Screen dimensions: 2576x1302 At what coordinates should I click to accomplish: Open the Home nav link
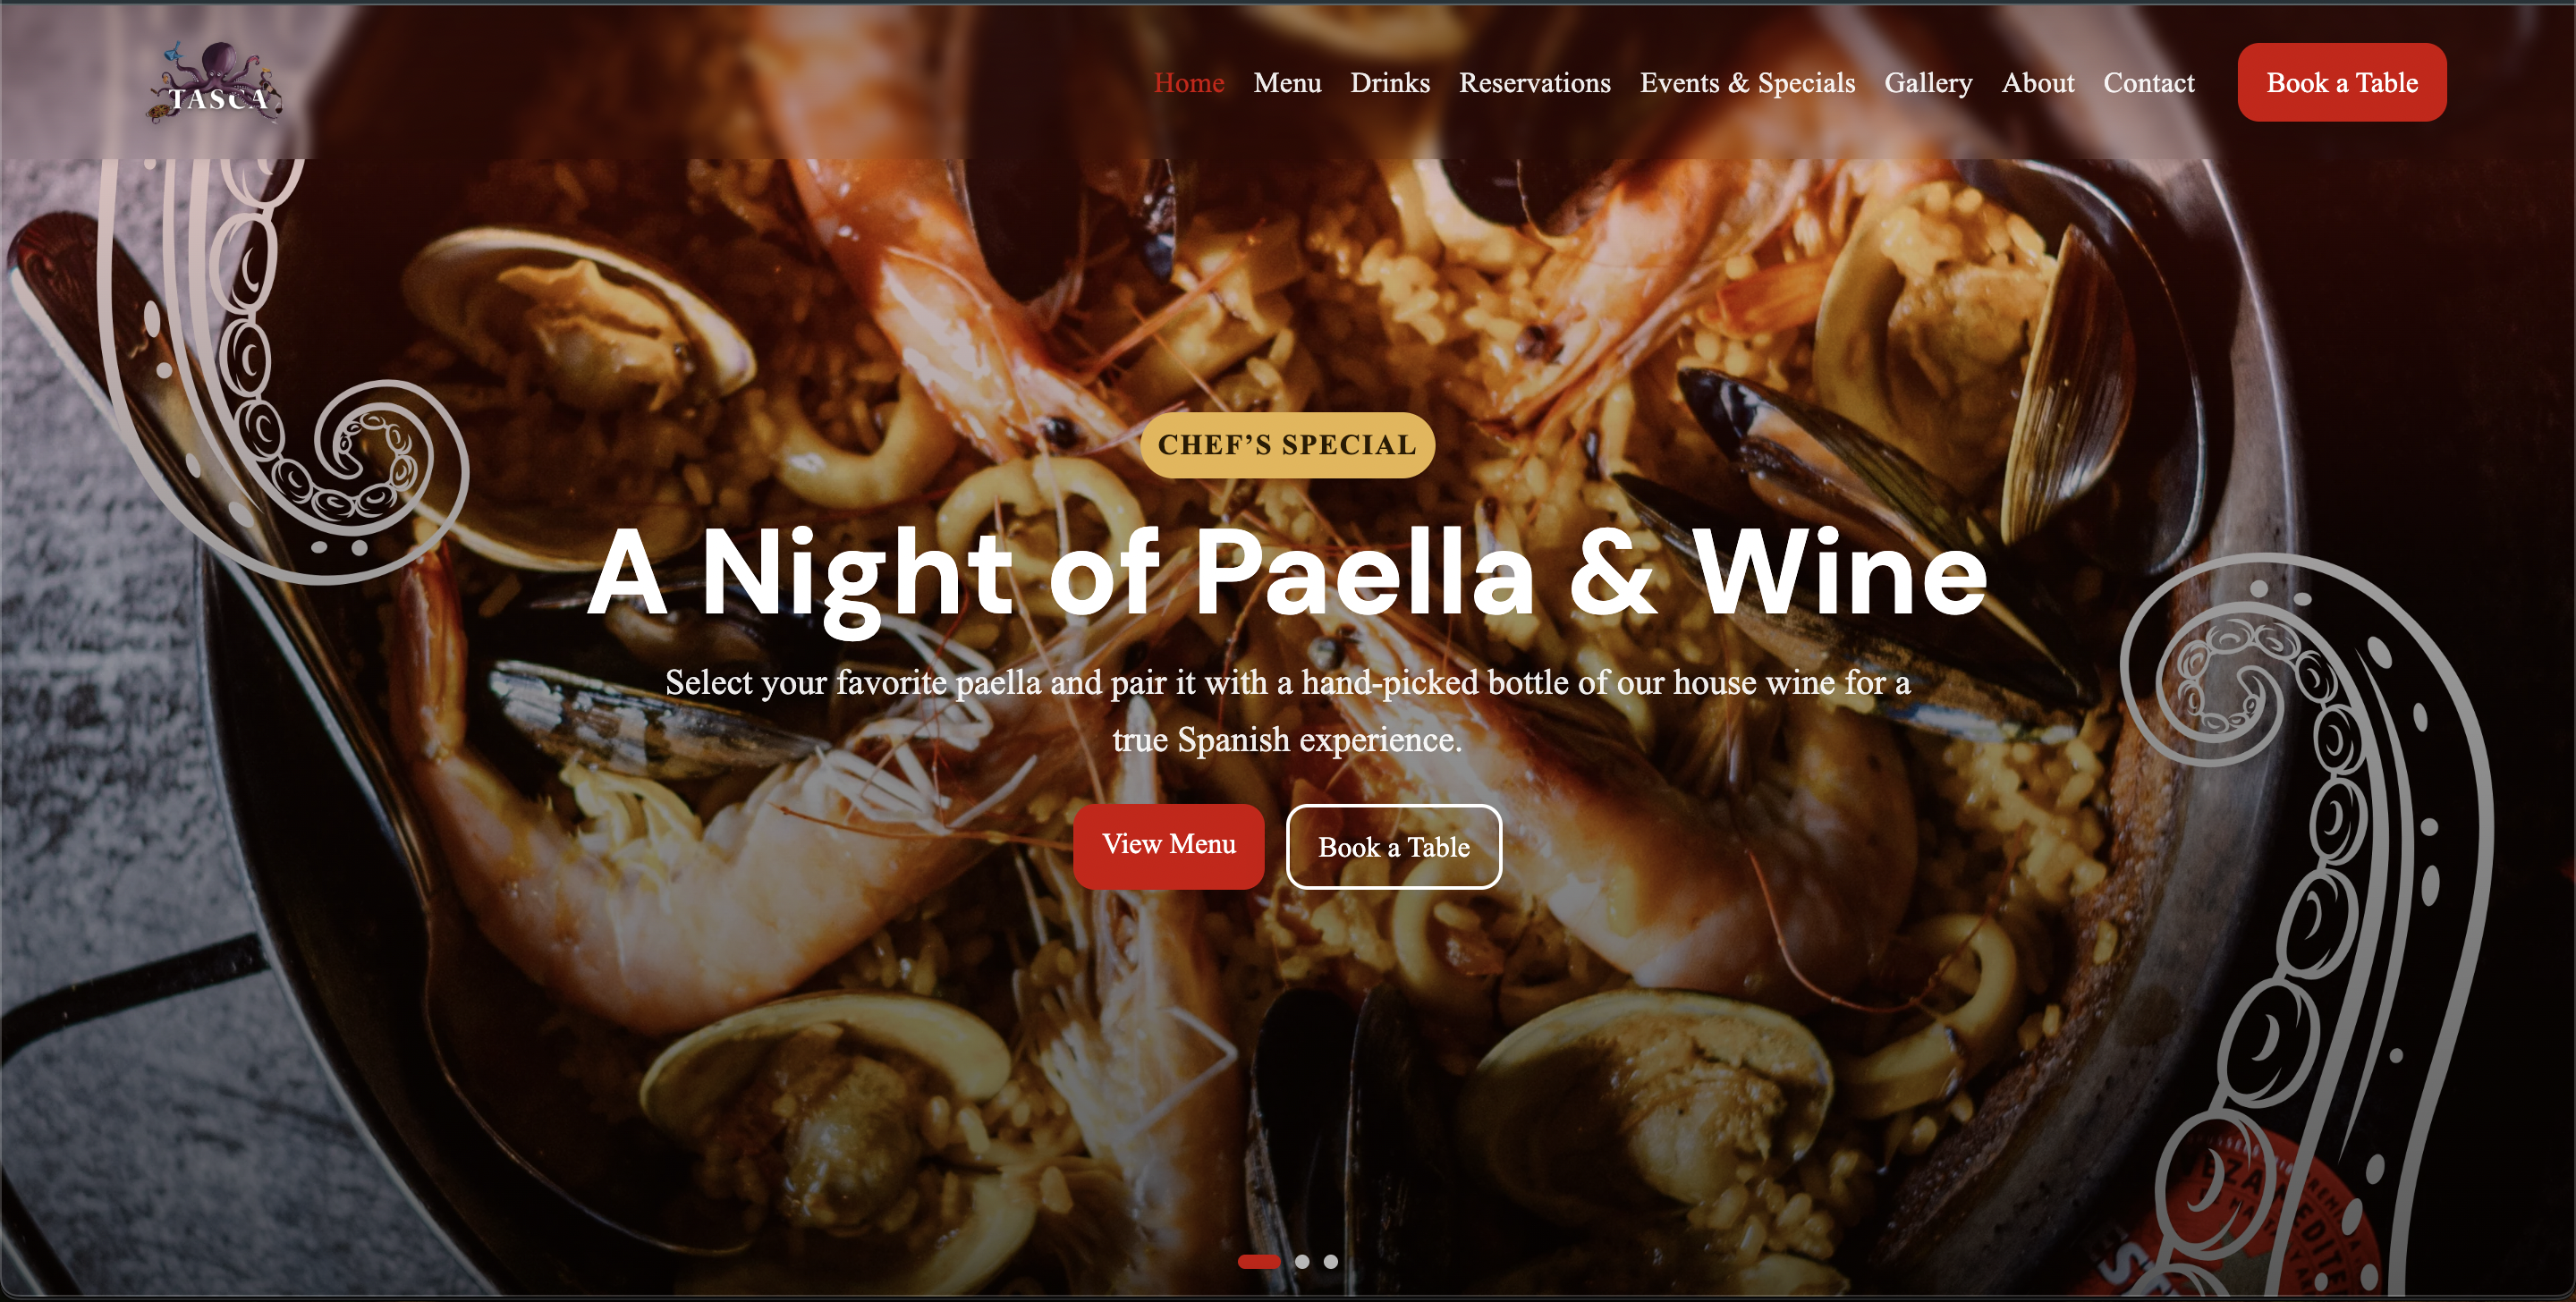(x=1188, y=83)
